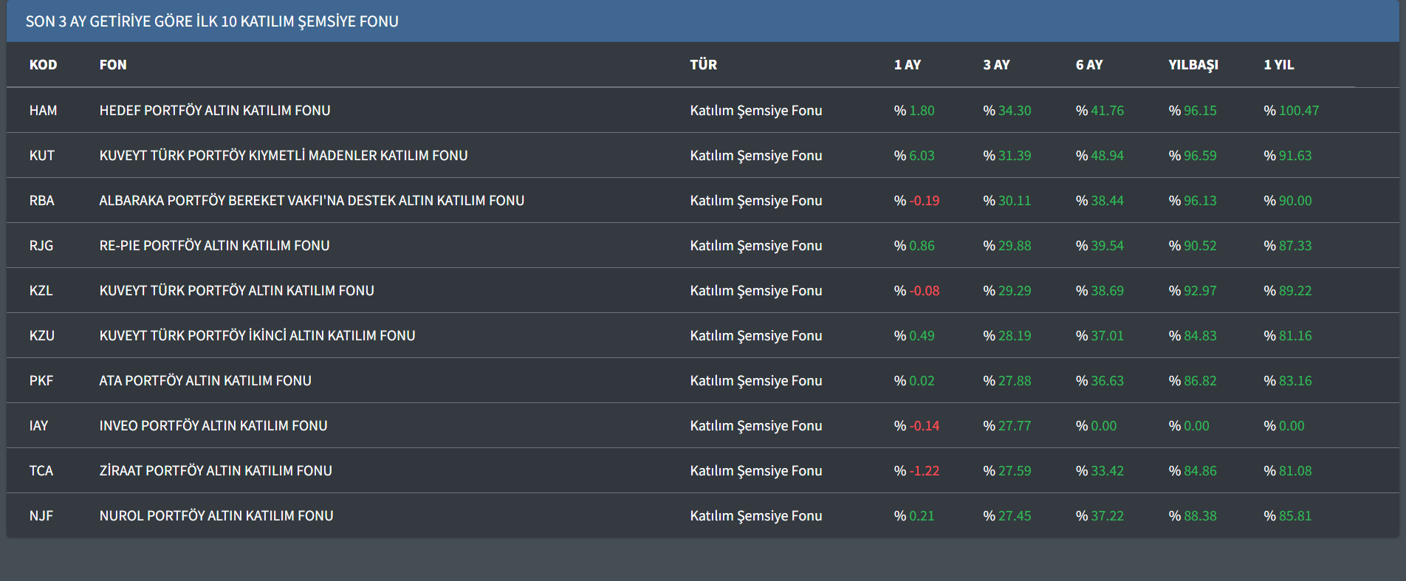Open KUVEYT TÜRK PORTFÖY KIYMETLİ MADENLER fund

point(284,156)
